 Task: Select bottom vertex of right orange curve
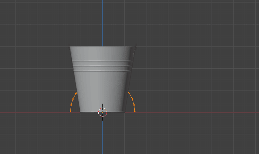134,111
